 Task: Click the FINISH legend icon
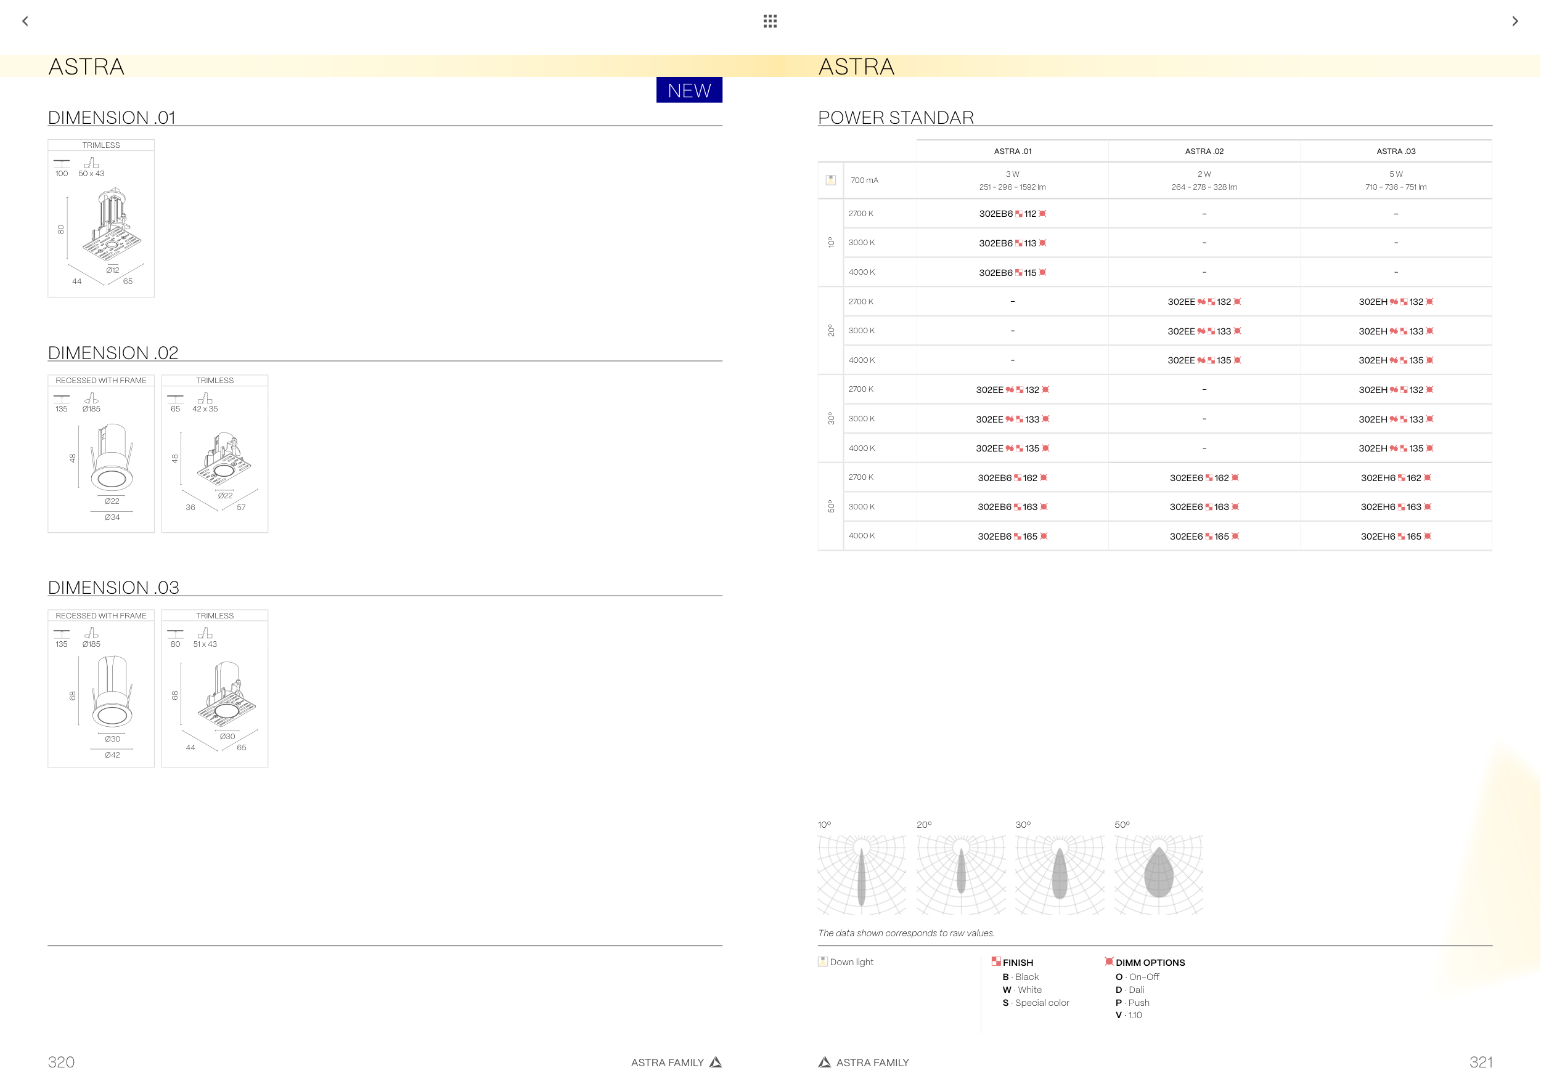pyautogui.click(x=996, y=961)
